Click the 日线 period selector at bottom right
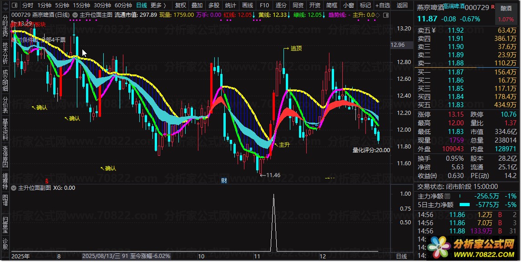522x262 pixels. [x=401, y=256]
